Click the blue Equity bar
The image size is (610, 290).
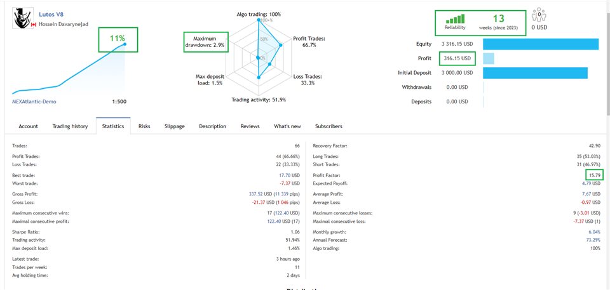point(541,44)
